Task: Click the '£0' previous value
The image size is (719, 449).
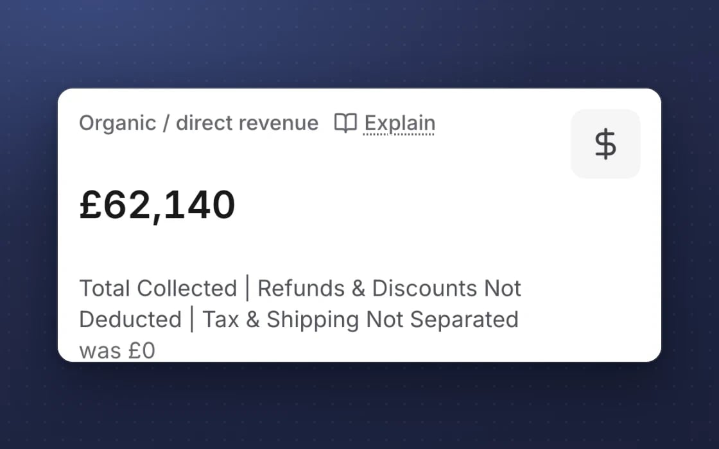Action: pos(142,351)
